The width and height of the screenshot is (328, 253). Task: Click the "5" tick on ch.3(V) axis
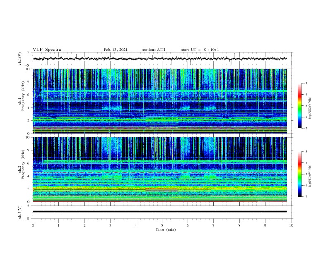tap(29, 206)
